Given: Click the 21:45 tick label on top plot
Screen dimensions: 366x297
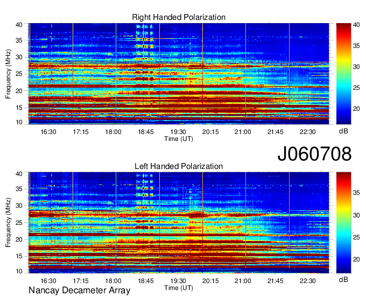Looking at the screenshot, I should click(x=275, y=132).
